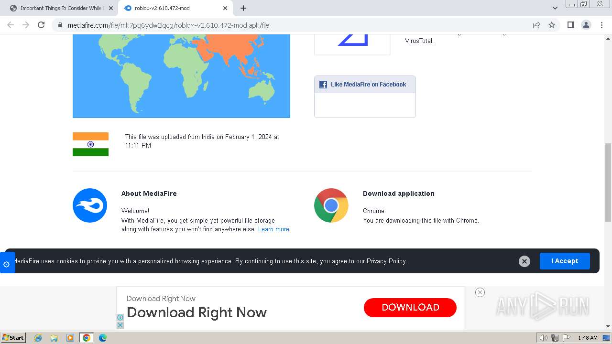612x344 pixels.
Task: Click the volume speaker tray icon
Action: (543, 338)
